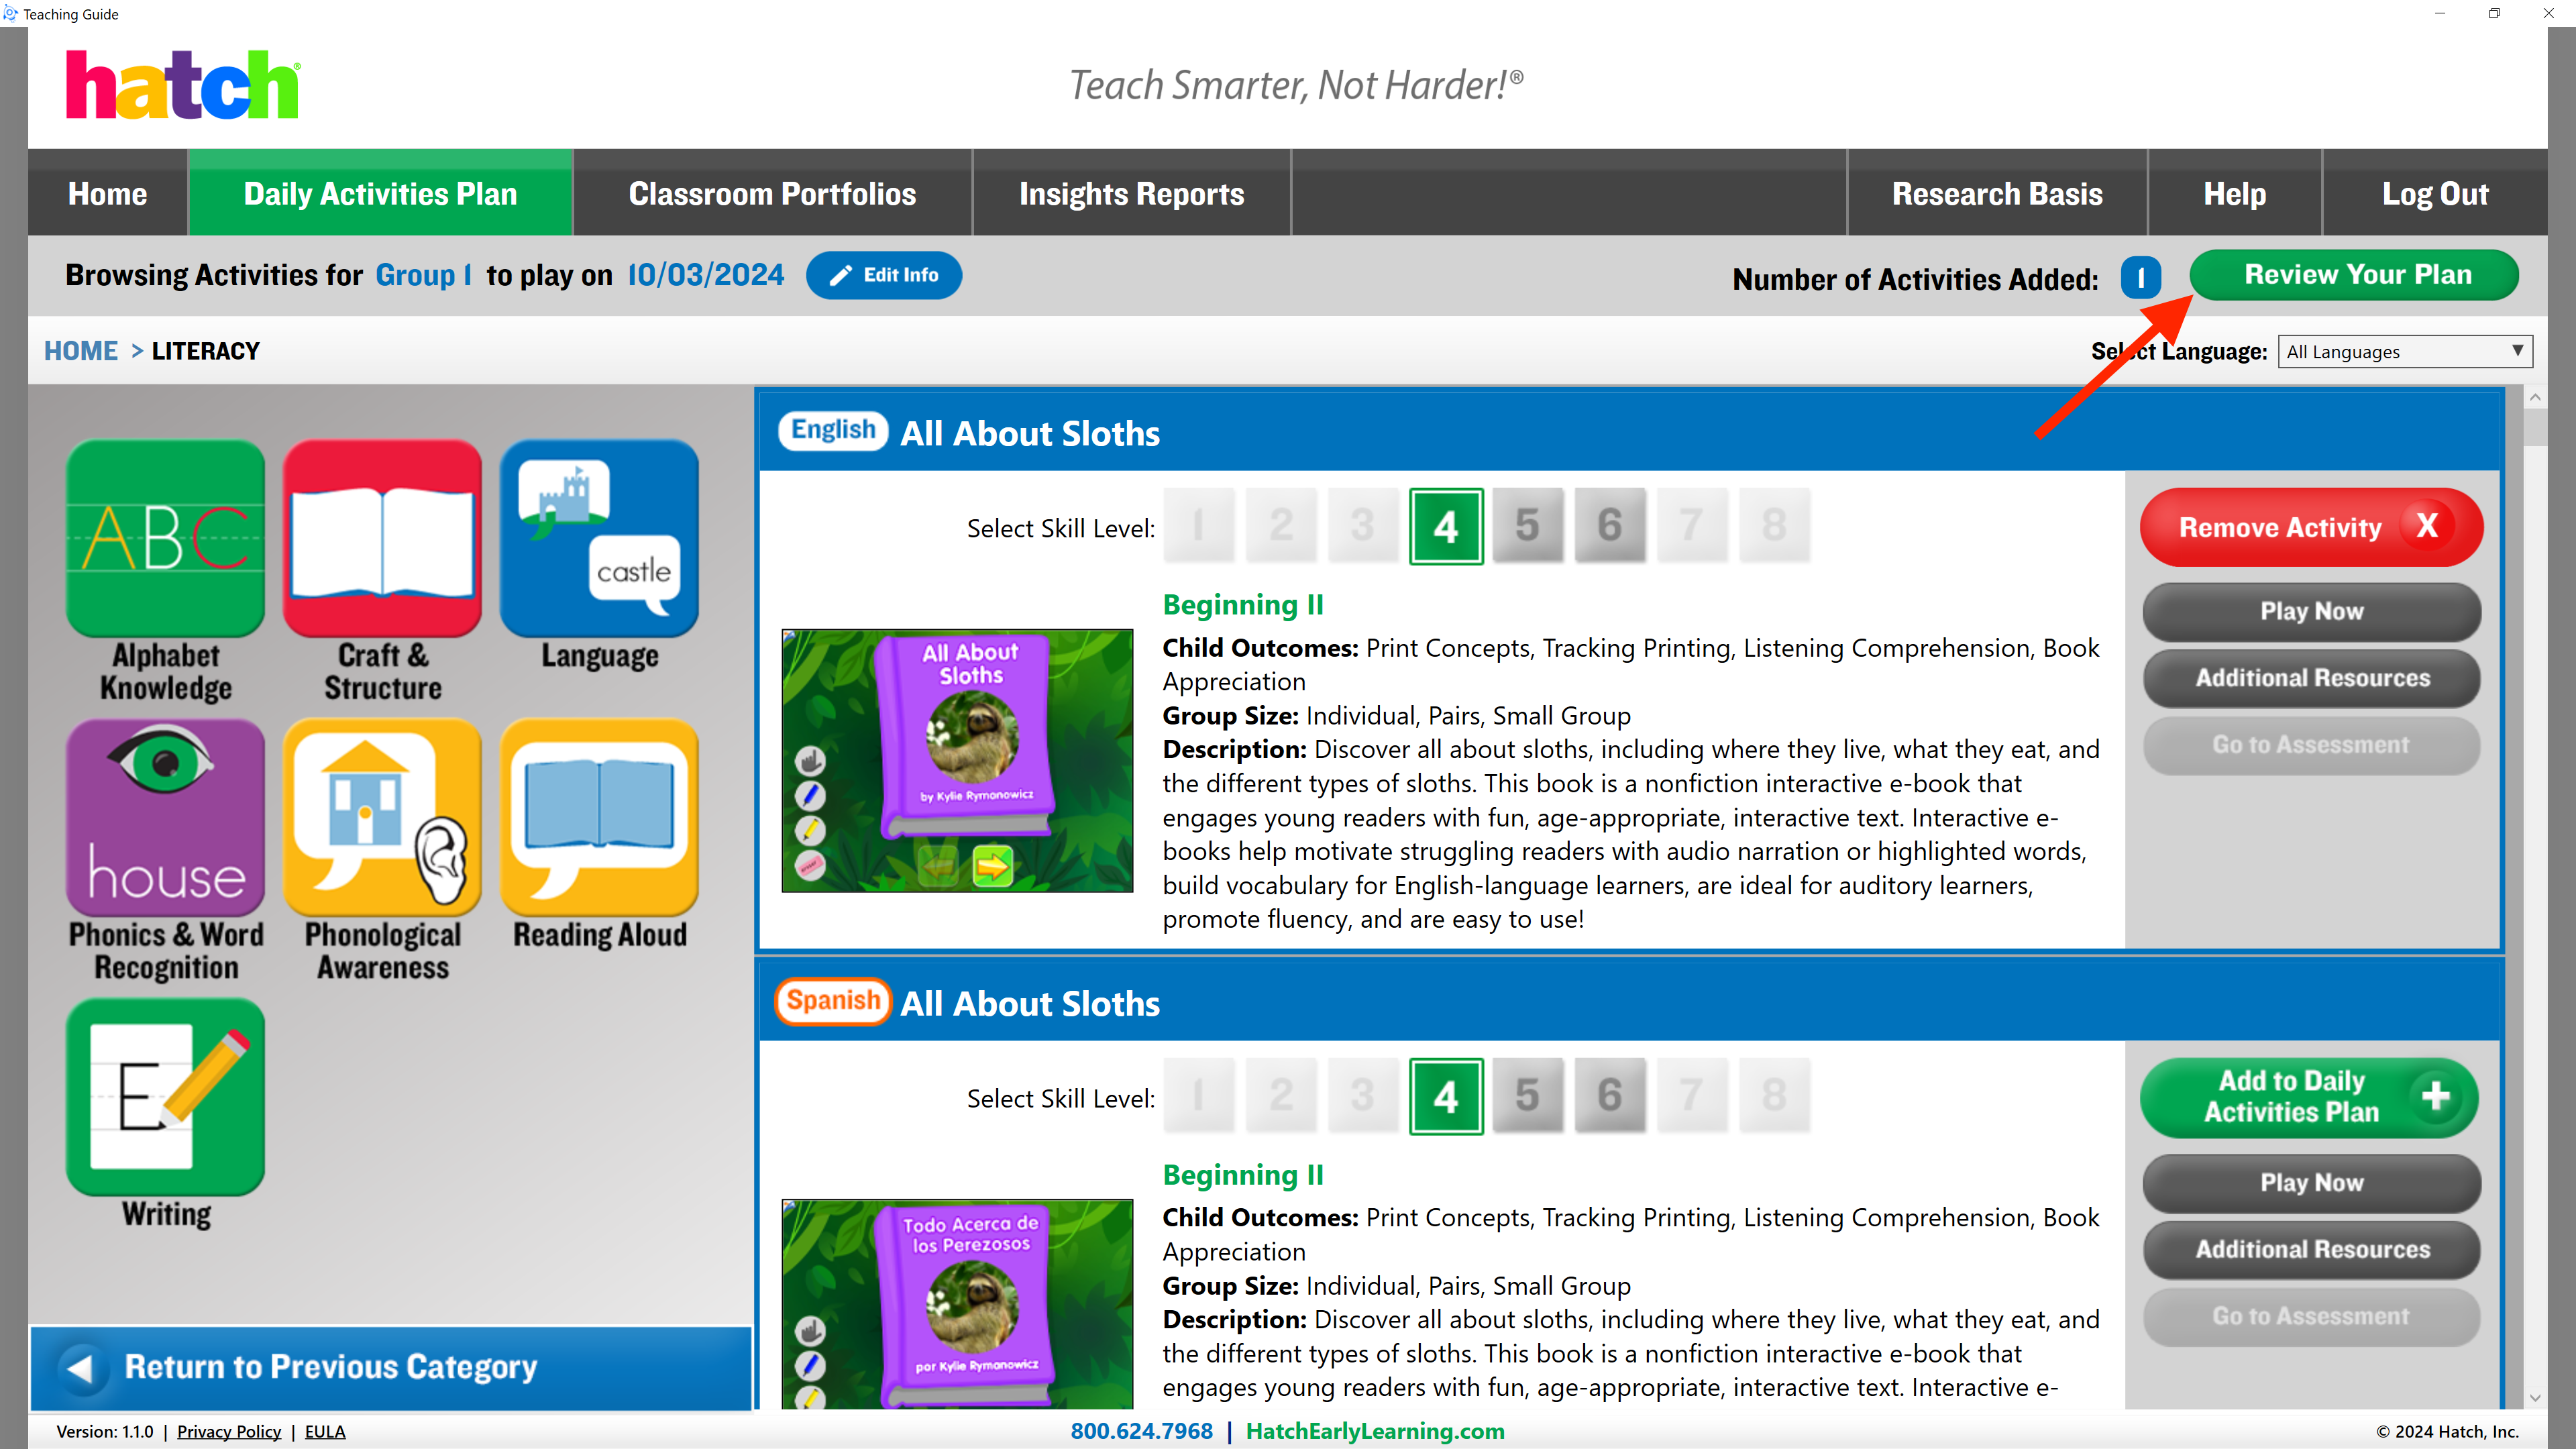Open the Writing category icon
This screenshot has width=2576, height=1449.
[165, 1096]
